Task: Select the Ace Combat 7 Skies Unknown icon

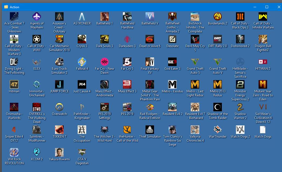Action: (x=14, y=17)
